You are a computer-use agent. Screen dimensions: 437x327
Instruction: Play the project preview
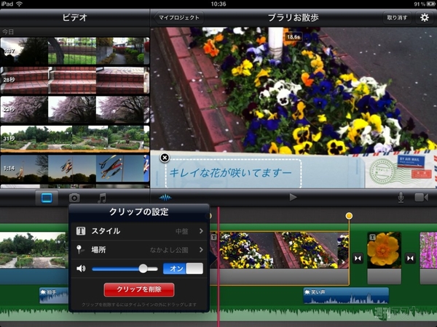(293, 198)
